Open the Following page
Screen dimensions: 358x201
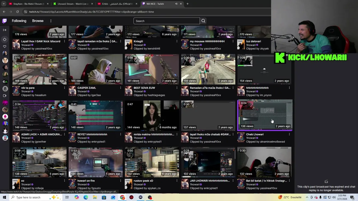click(x=19, y=21)
